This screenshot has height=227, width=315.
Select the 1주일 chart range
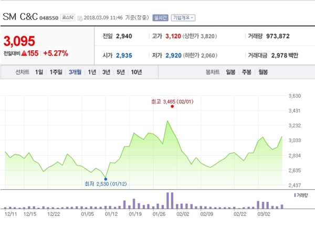[56, 72]
